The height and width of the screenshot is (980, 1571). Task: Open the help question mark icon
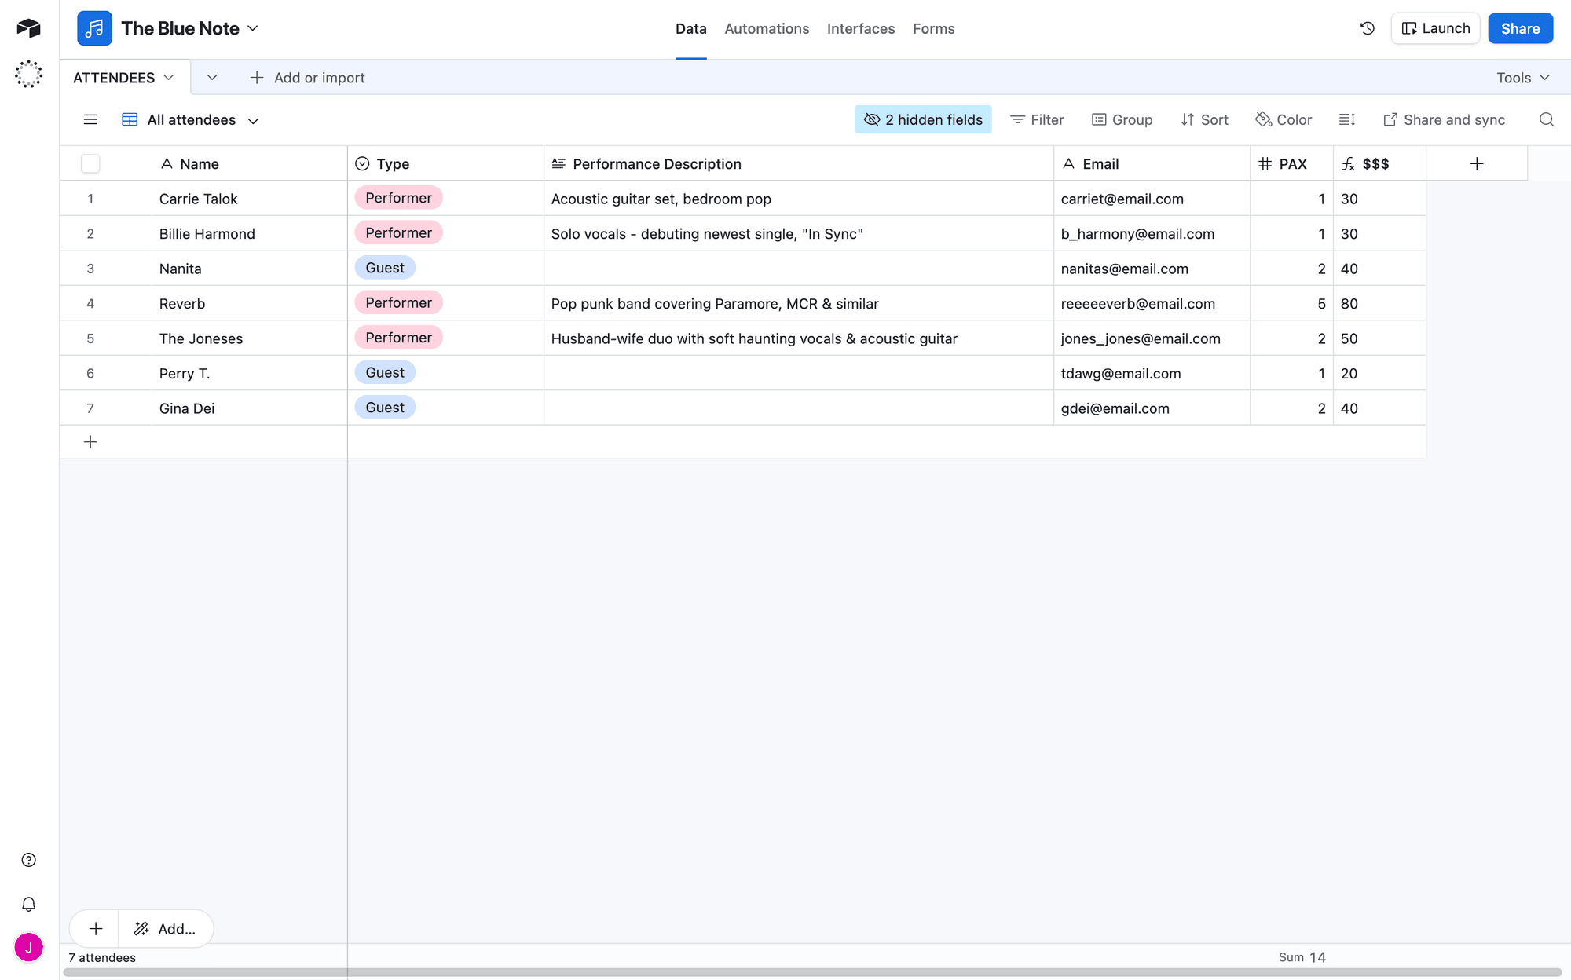[x=29, y=860]
